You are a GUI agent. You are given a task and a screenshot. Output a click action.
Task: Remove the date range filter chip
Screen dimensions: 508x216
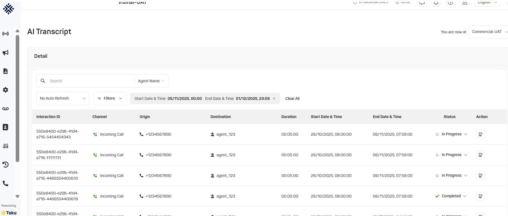[274, 99]
